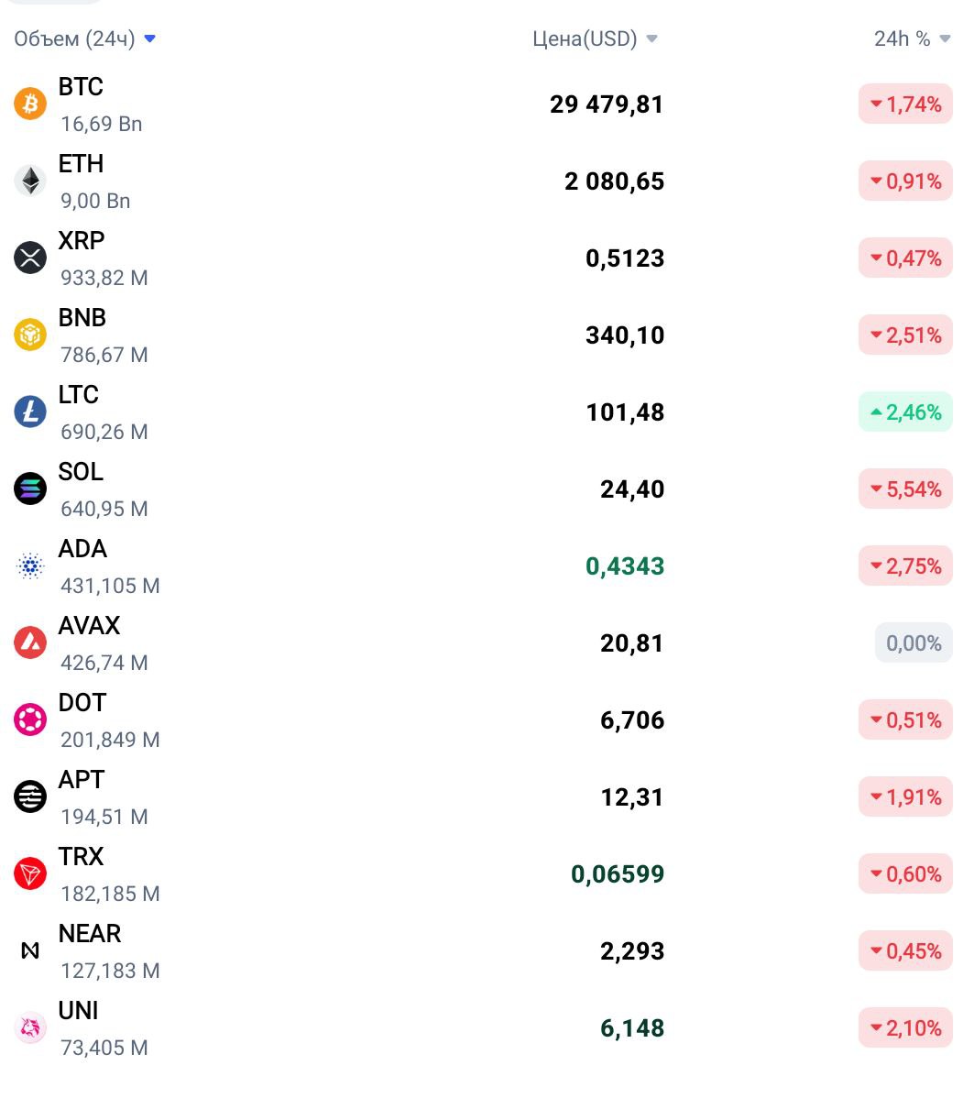Open the Ethereum ETH coin icon
This screenshot has height=1098, width=974.
(x=30, y=181)
